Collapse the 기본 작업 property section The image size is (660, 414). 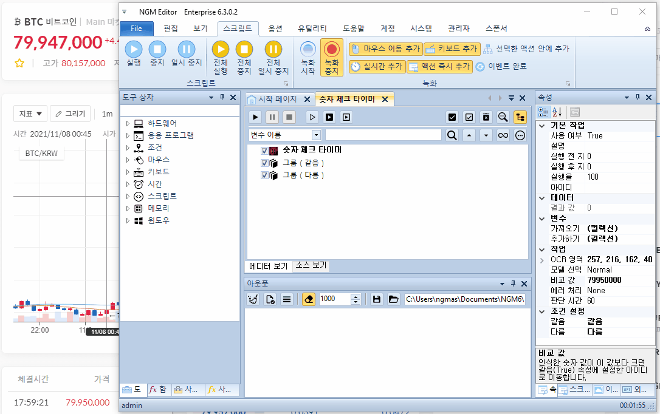tap(542, 126)
